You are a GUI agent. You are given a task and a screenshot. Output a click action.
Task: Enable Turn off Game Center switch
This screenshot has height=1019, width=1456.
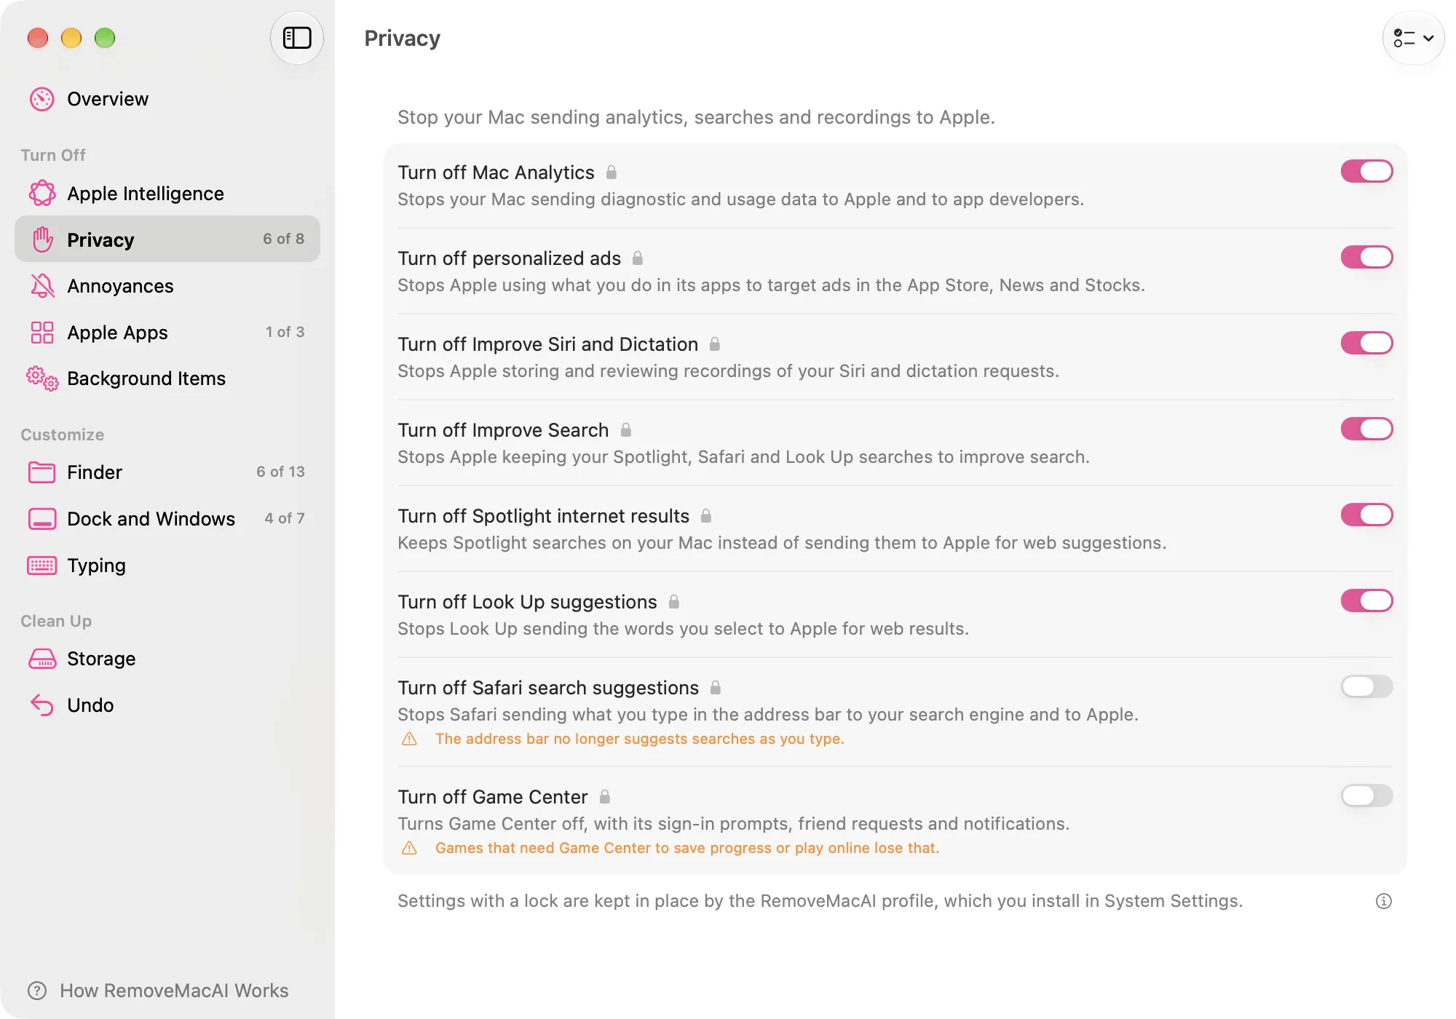point(1366,796)
